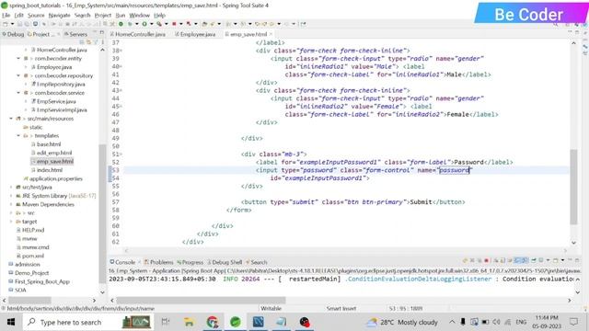Viewport: 589px width, 331px height.
Task: Open dropdown arrow beside Run launch icon
Action: pyautogui.click(x=151, y=24)
